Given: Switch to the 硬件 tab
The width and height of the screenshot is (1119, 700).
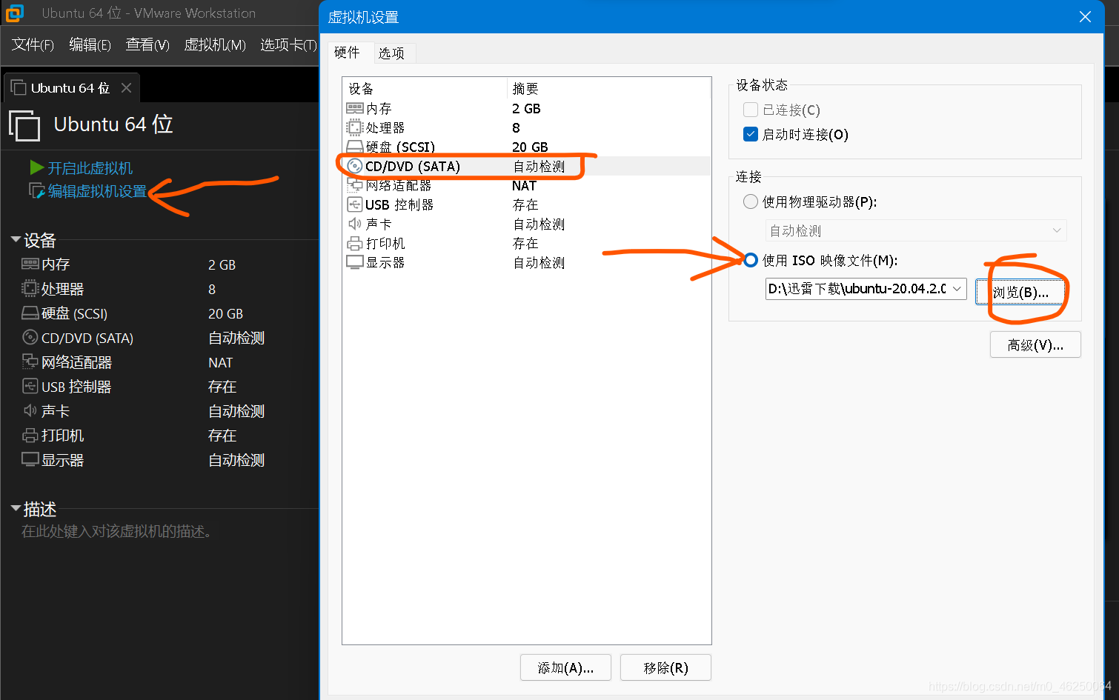Looking at the screenshot, I should click(347, 52).
